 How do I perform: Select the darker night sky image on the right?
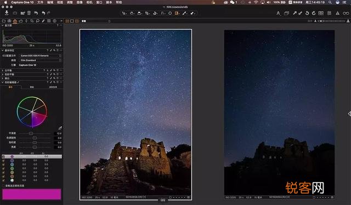(279, 113)
